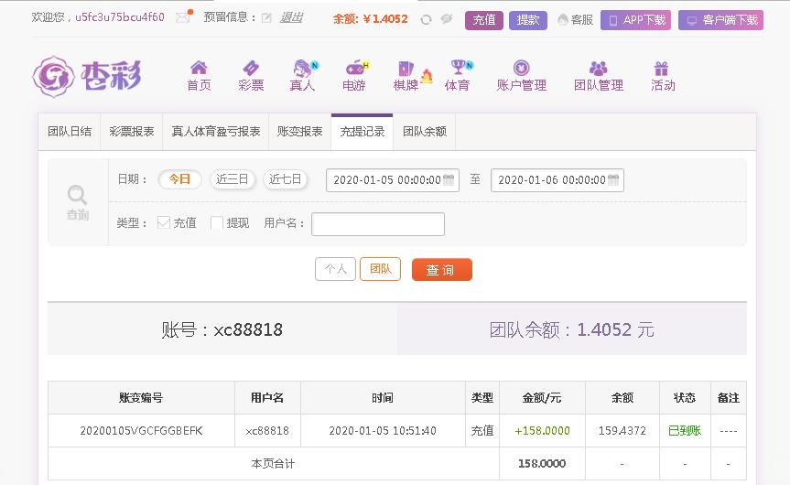The height and width of the screenshot is (485, 790).
Task: Click the balance refresh icon
Action: coord(427,19)
